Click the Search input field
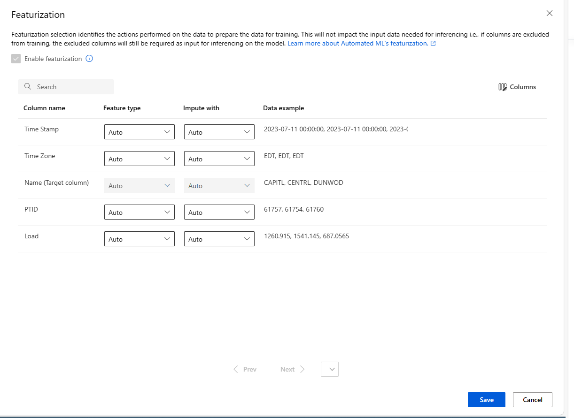The height and width of the screenshot is (418, 574). (66, 87)
